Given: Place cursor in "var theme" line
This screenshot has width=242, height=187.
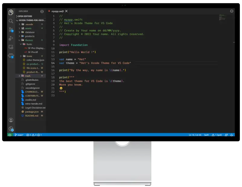Looking at the screenshot, I should [x=95, y=63].
